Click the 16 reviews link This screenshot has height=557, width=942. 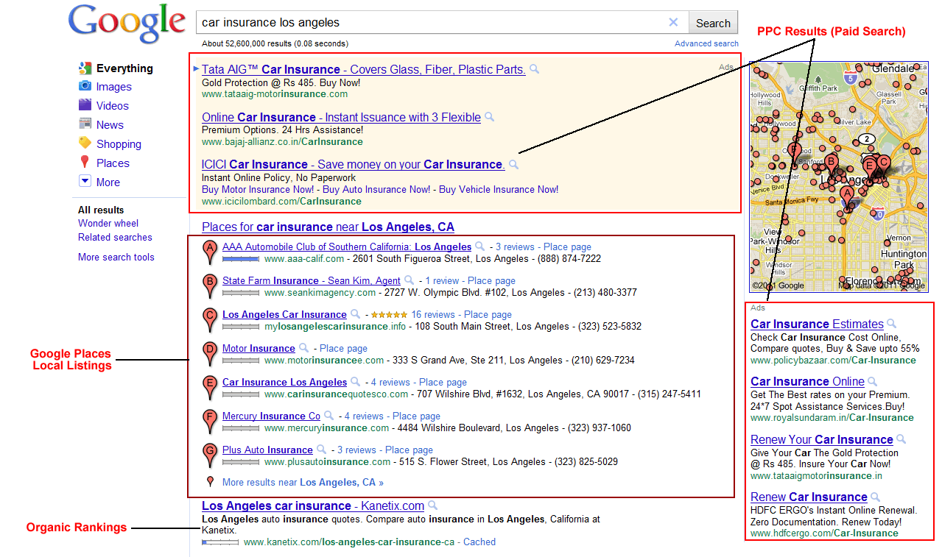click(433, 314)
